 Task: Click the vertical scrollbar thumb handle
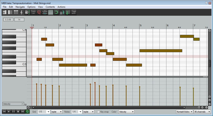(210, 63)
